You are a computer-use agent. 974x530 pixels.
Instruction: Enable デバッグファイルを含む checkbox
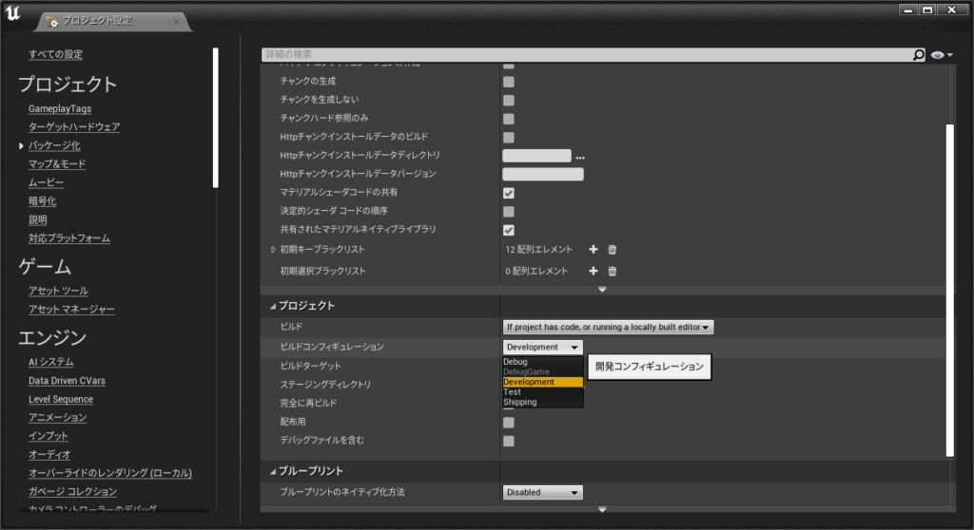point(508,441)
